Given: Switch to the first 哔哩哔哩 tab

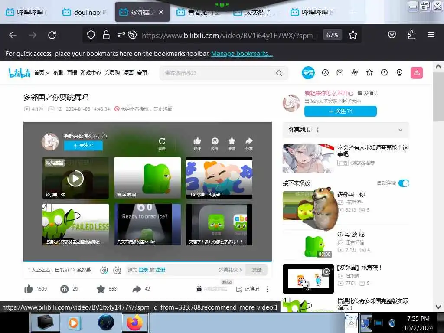Looking at the screenshot, I should (26, 13).
